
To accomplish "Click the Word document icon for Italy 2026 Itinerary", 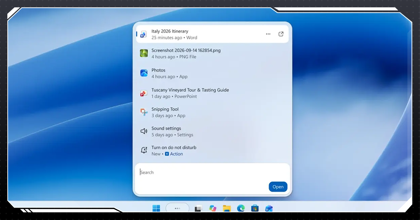I will pyautogui.click(x=143, y=34).
